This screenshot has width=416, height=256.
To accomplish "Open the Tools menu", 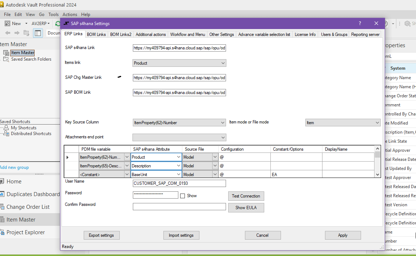I will (x=53, y=15).
